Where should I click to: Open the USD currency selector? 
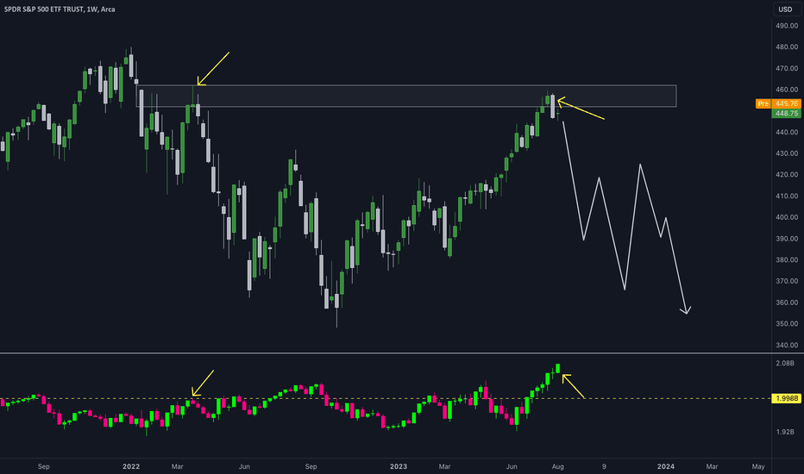pos(785,9)
